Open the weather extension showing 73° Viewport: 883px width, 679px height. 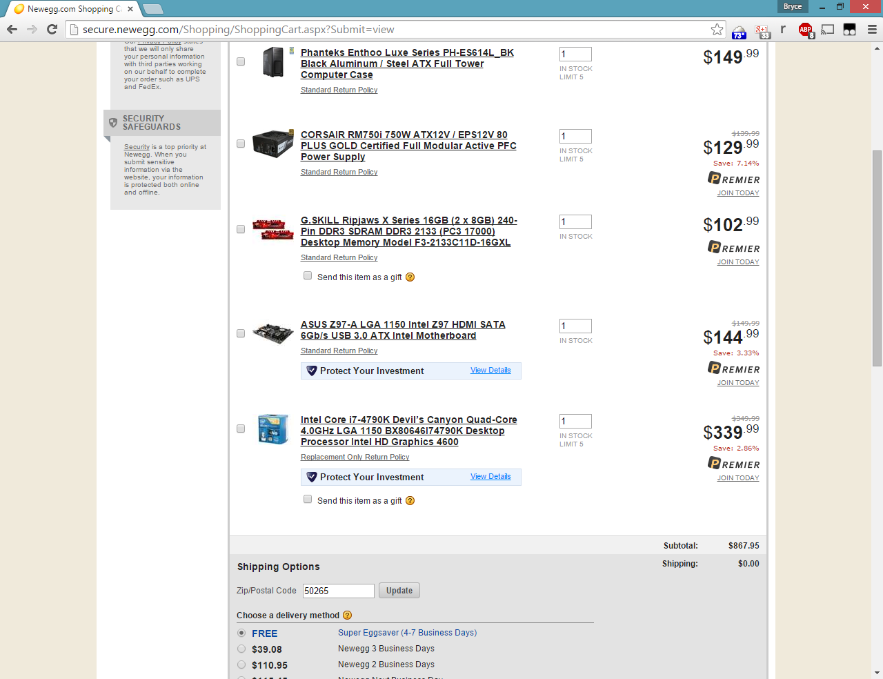point(739,31)
